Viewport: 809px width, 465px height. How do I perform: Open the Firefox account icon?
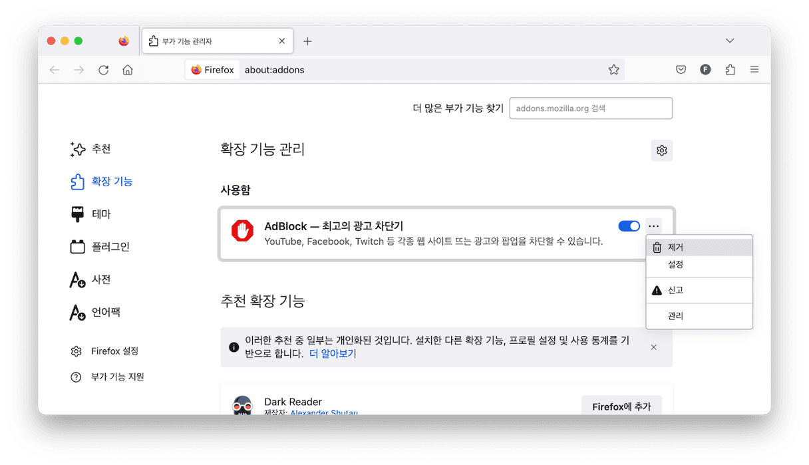point(705,70)
